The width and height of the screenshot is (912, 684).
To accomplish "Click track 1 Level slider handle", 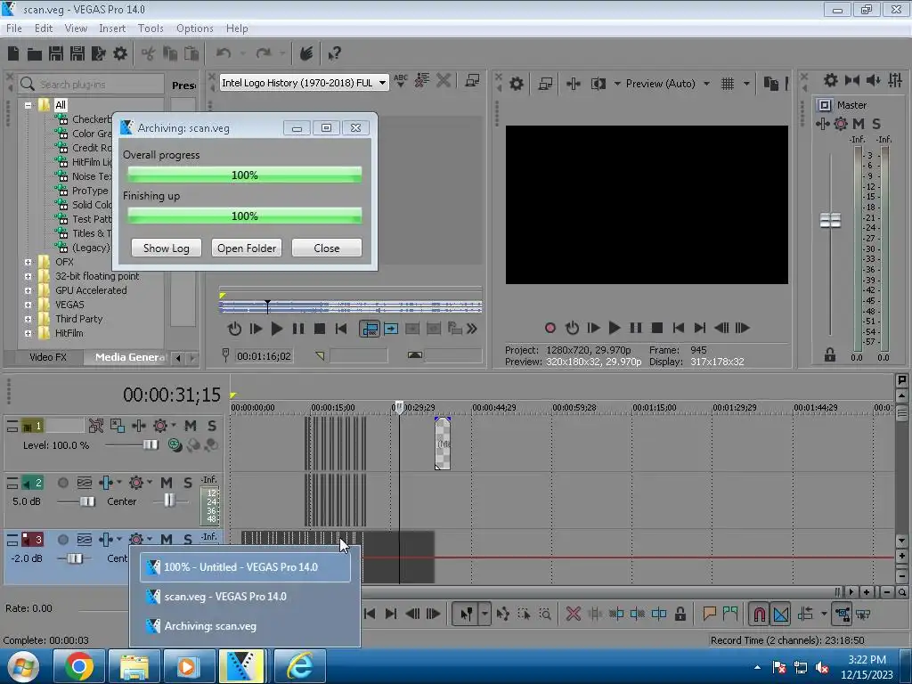I will [x=151, y=445].
